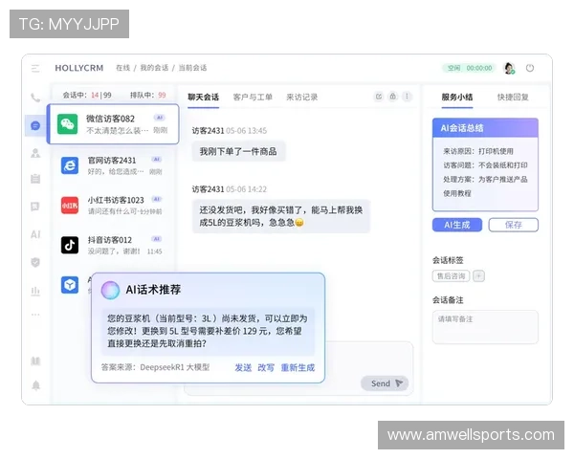Open the bar chart statistics sidebar icon
The width and height of the screenshot is (574, 459).
point(35,291)
